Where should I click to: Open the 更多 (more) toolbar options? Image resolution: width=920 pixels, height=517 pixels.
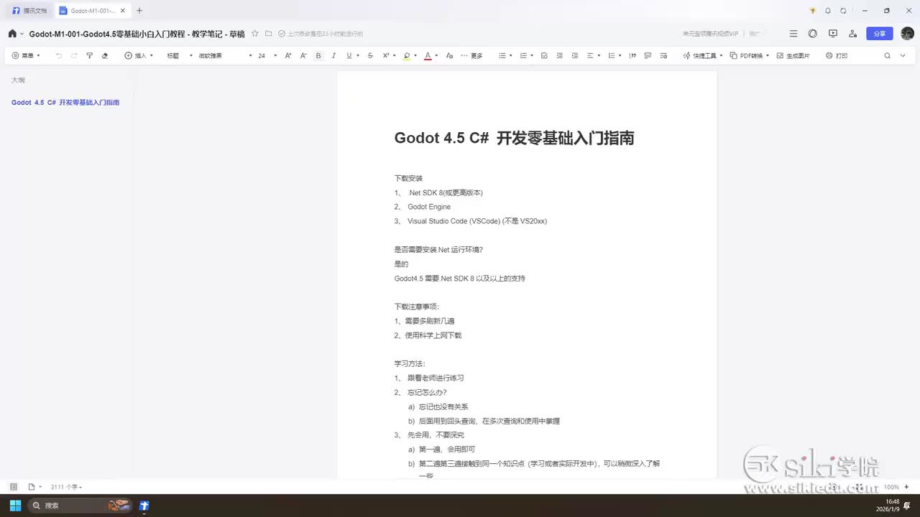coord(472,55)
